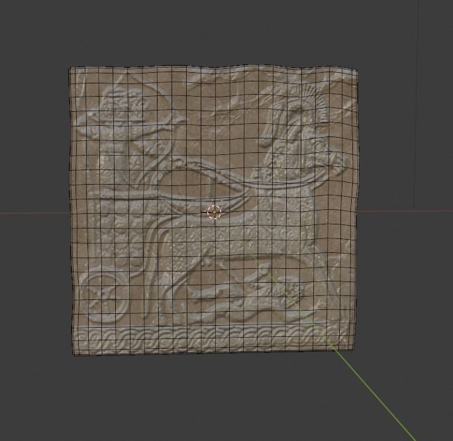Select the textured relief plane mesh
The height and width of the screenshot is (441, 453).
214,210
